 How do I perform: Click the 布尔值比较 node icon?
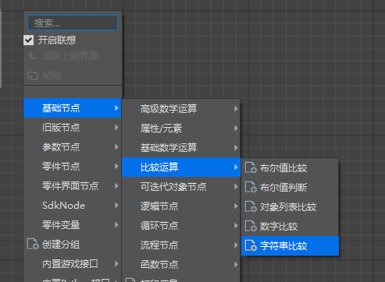(x=251, y=167)
